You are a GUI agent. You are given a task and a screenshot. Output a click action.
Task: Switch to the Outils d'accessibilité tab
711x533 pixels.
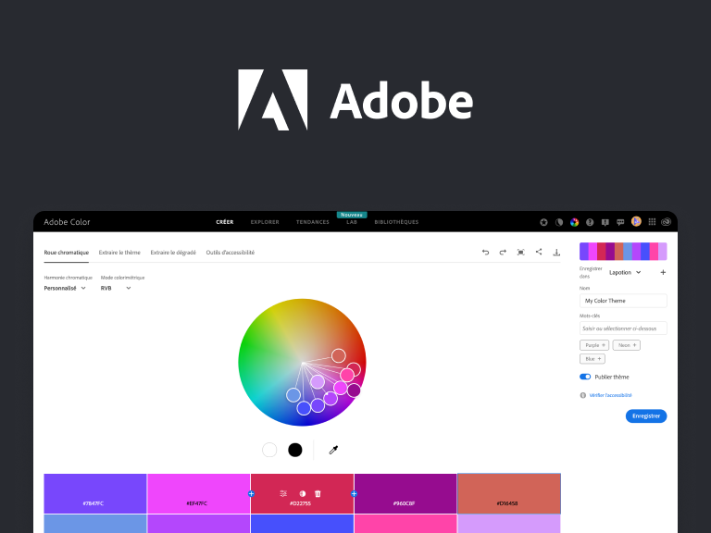point(231,253)
